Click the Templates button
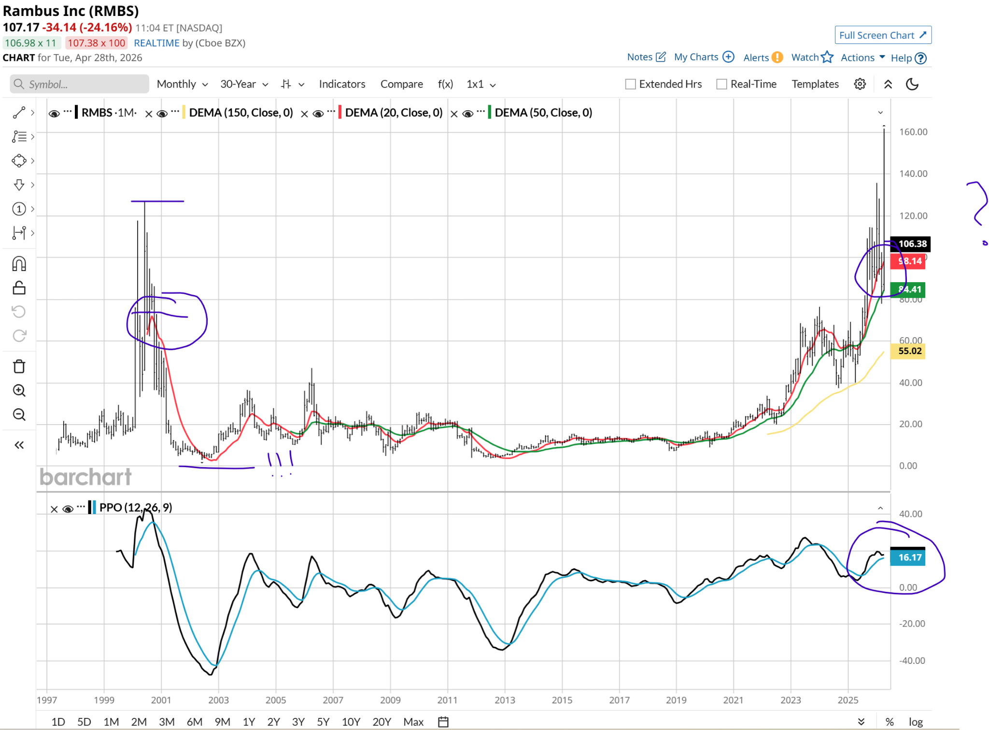Image resolution: width=989 pixels, height=730 pixels. click(x=815, y=84)
